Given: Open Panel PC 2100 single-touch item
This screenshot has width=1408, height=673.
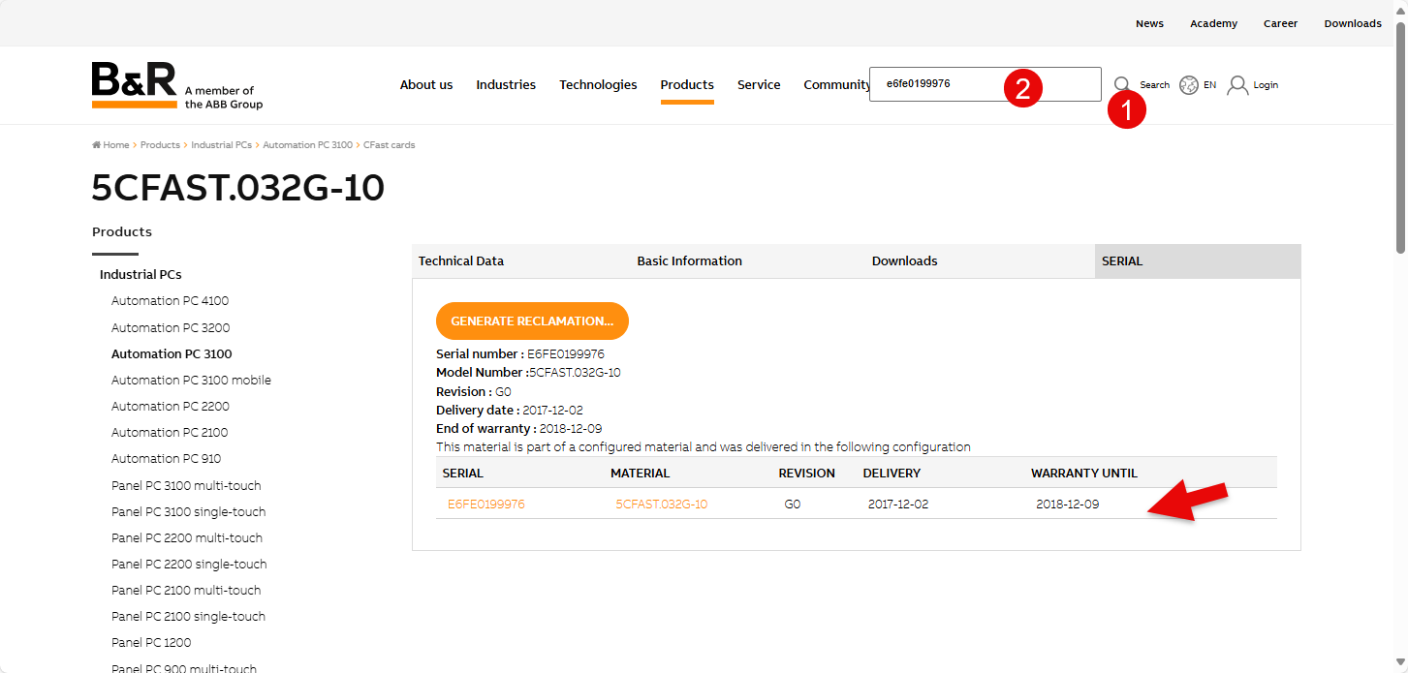Looking at the screenshot, I should tap(188, 617).
